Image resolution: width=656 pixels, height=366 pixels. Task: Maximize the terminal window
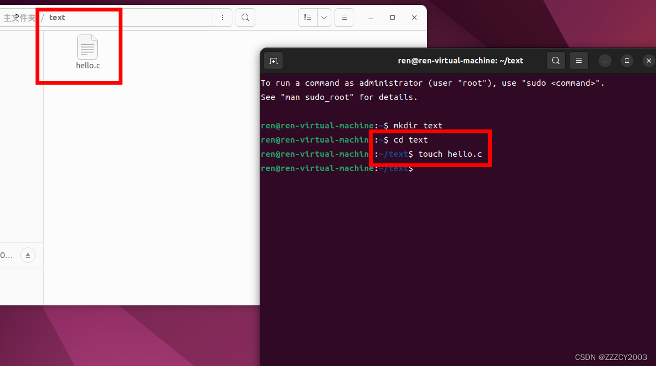coord(627,61)
